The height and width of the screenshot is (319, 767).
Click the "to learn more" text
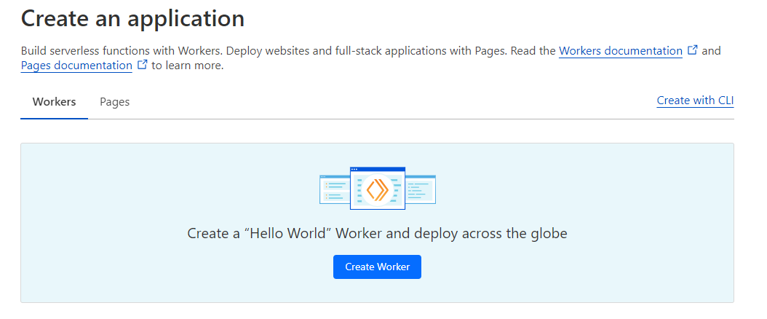point(187,66)
